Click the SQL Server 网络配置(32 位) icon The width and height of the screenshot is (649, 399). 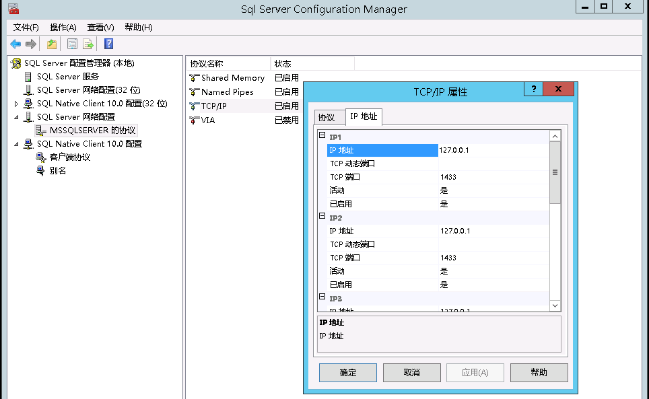[x=28, y=90]
